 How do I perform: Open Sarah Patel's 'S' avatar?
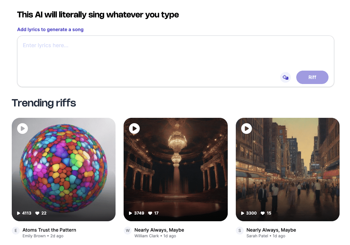[x=240, y=231]
